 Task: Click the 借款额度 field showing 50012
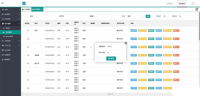(x=115, y=46)
